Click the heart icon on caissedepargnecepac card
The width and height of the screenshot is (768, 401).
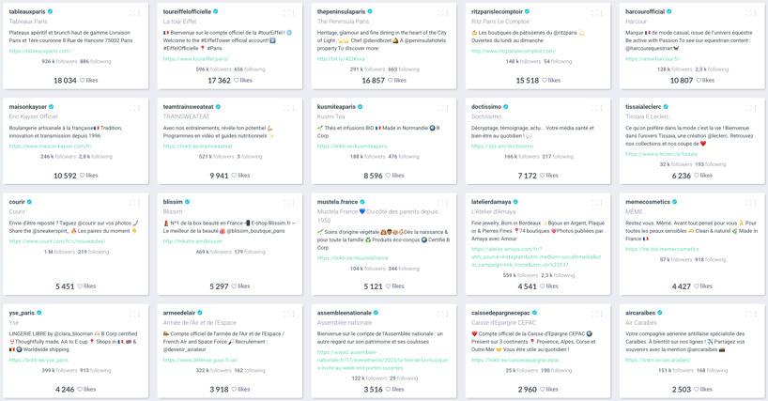(x=543, y=389)
